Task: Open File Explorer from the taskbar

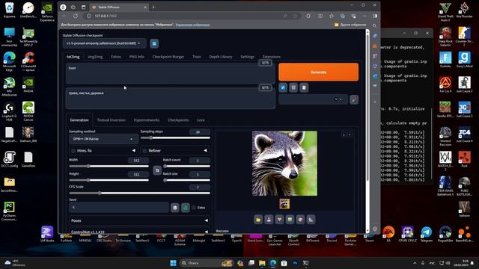Action: point(262,263)
